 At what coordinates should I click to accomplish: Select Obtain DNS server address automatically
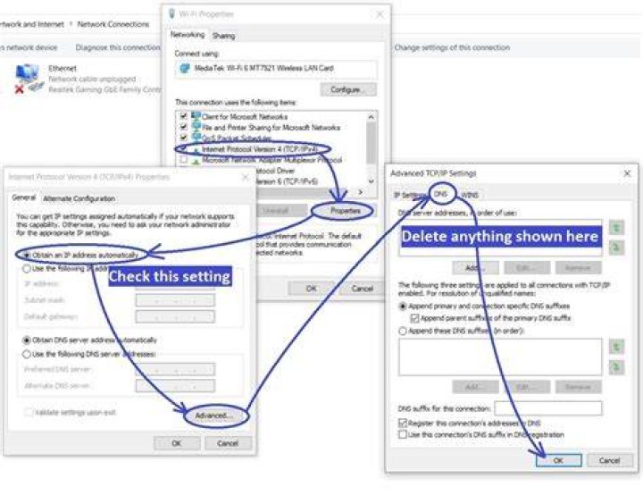[27, 340]
